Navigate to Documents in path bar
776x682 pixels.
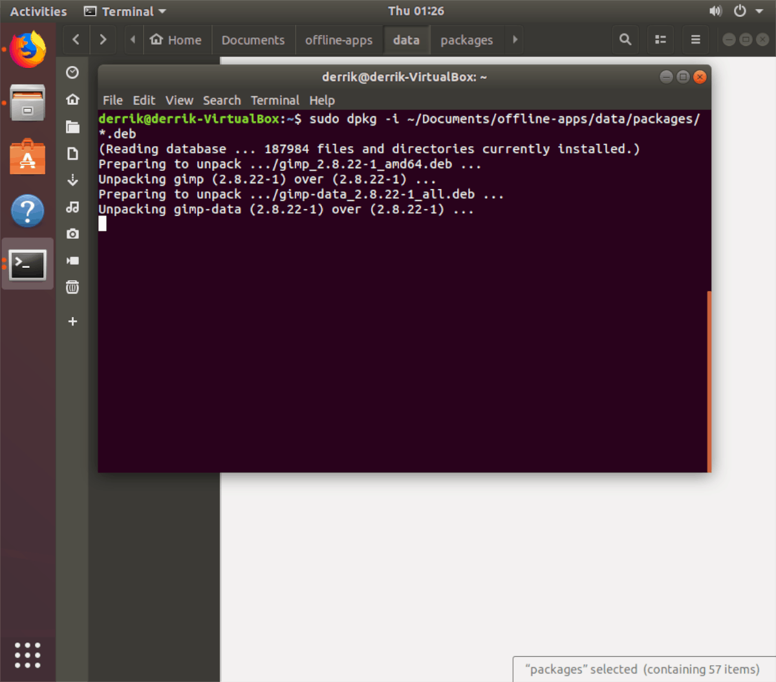coord(253,40)
